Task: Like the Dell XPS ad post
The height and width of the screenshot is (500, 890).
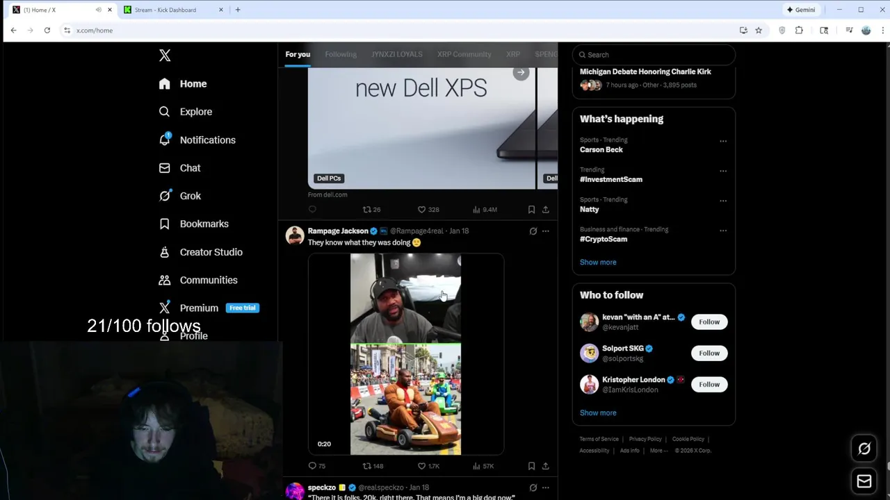Action: (428, 209)
